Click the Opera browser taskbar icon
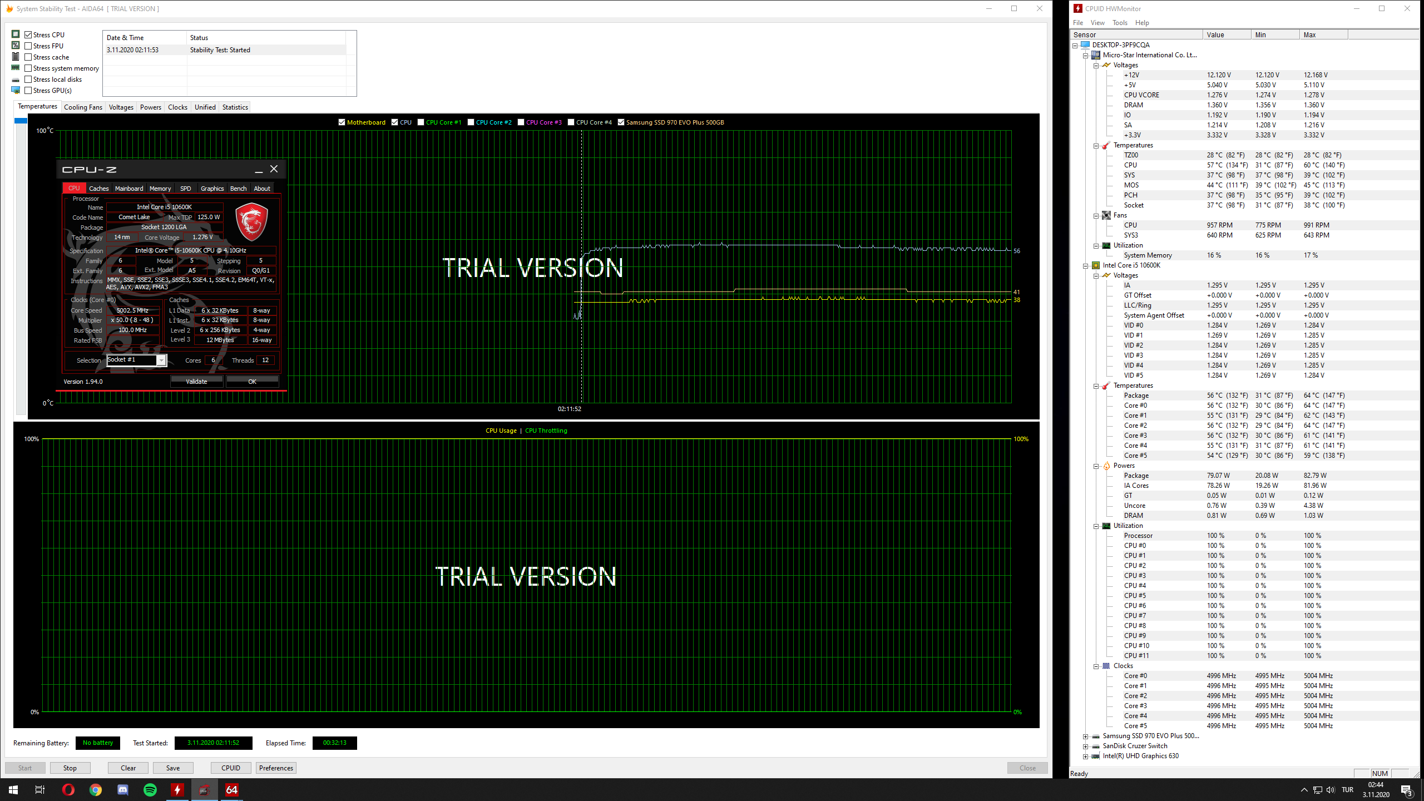This screenshot has width=1424, height=801. [68, 790]
